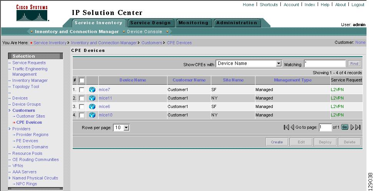Expand the Providers tree node
Image resolution: width=373 pixels, height=191 pixels.
tap(10, 129)
